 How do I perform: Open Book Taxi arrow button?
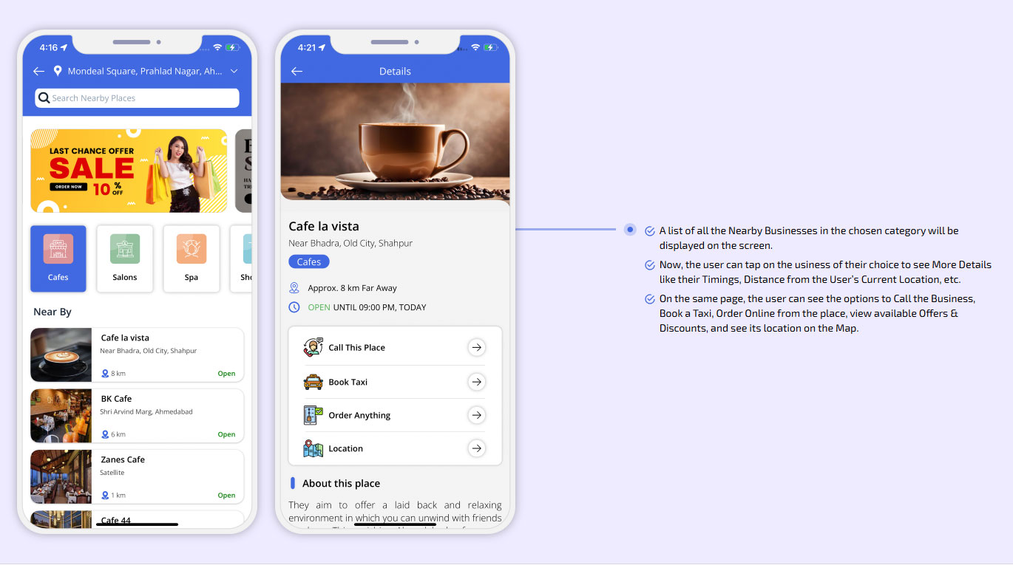477,382
